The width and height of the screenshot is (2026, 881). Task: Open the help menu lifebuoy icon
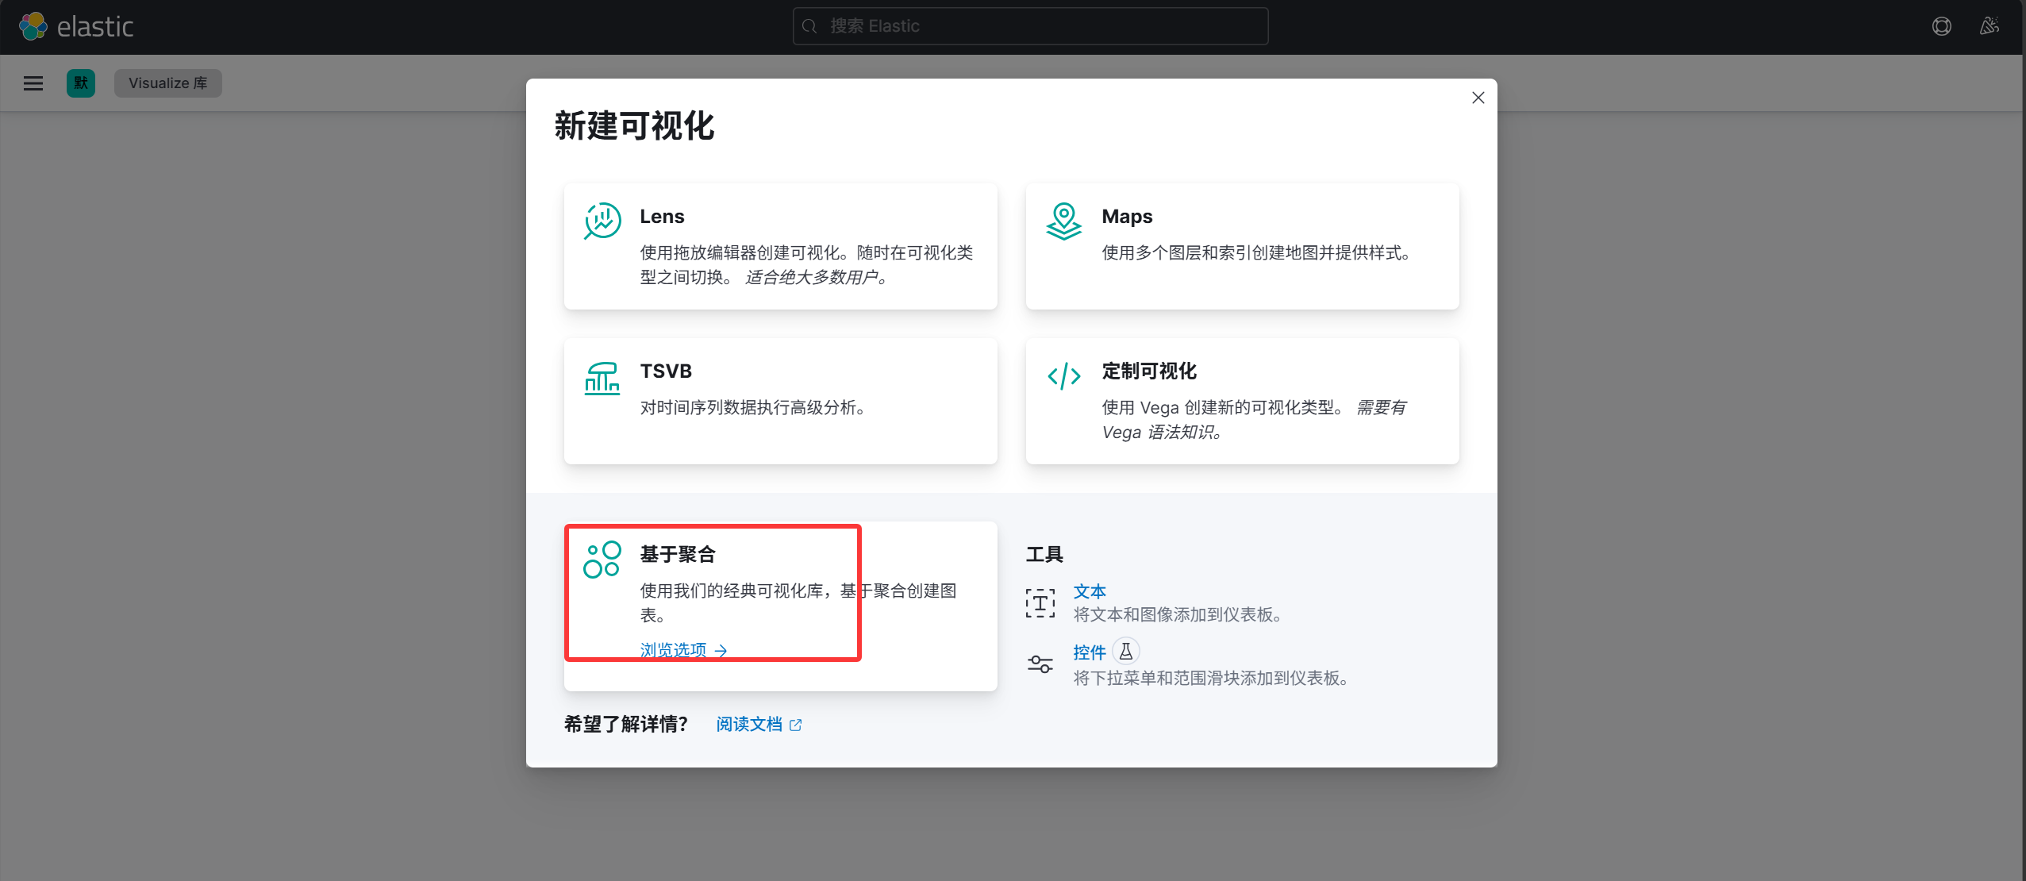click(1941, 26)
